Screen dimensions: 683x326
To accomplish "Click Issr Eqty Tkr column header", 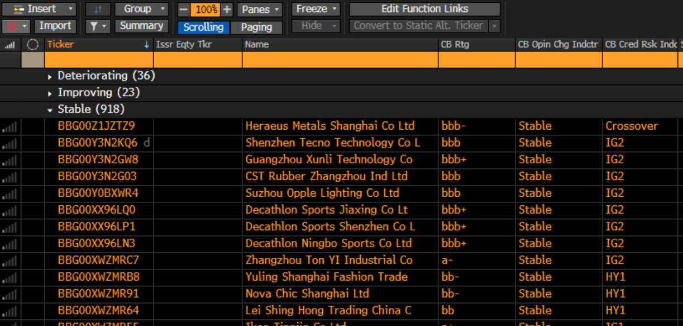I will point(198,45).
